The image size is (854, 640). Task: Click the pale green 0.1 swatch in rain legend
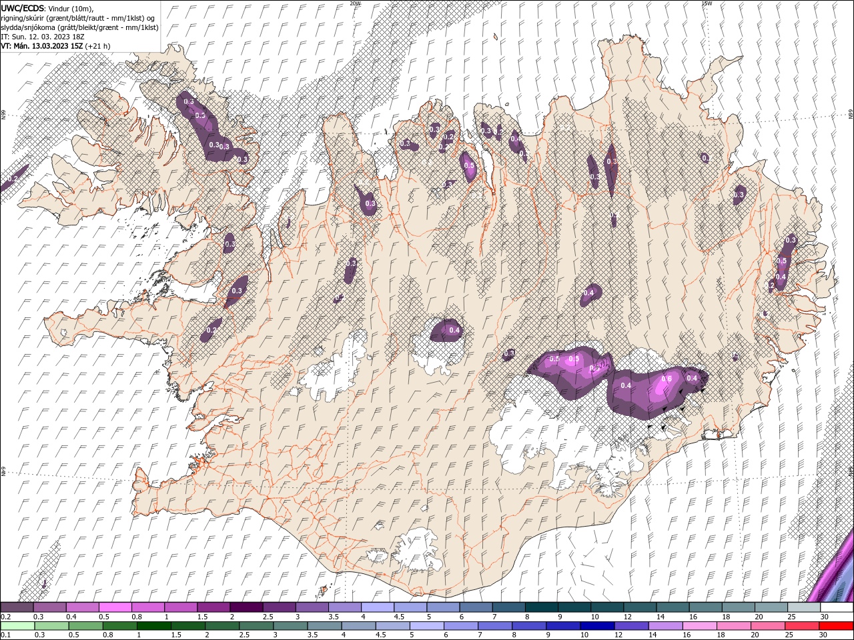click(17, 626)
